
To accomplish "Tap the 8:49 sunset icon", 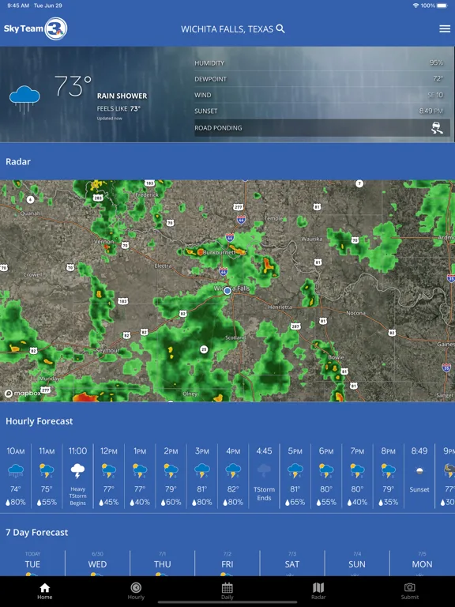I will pos(419,471).
